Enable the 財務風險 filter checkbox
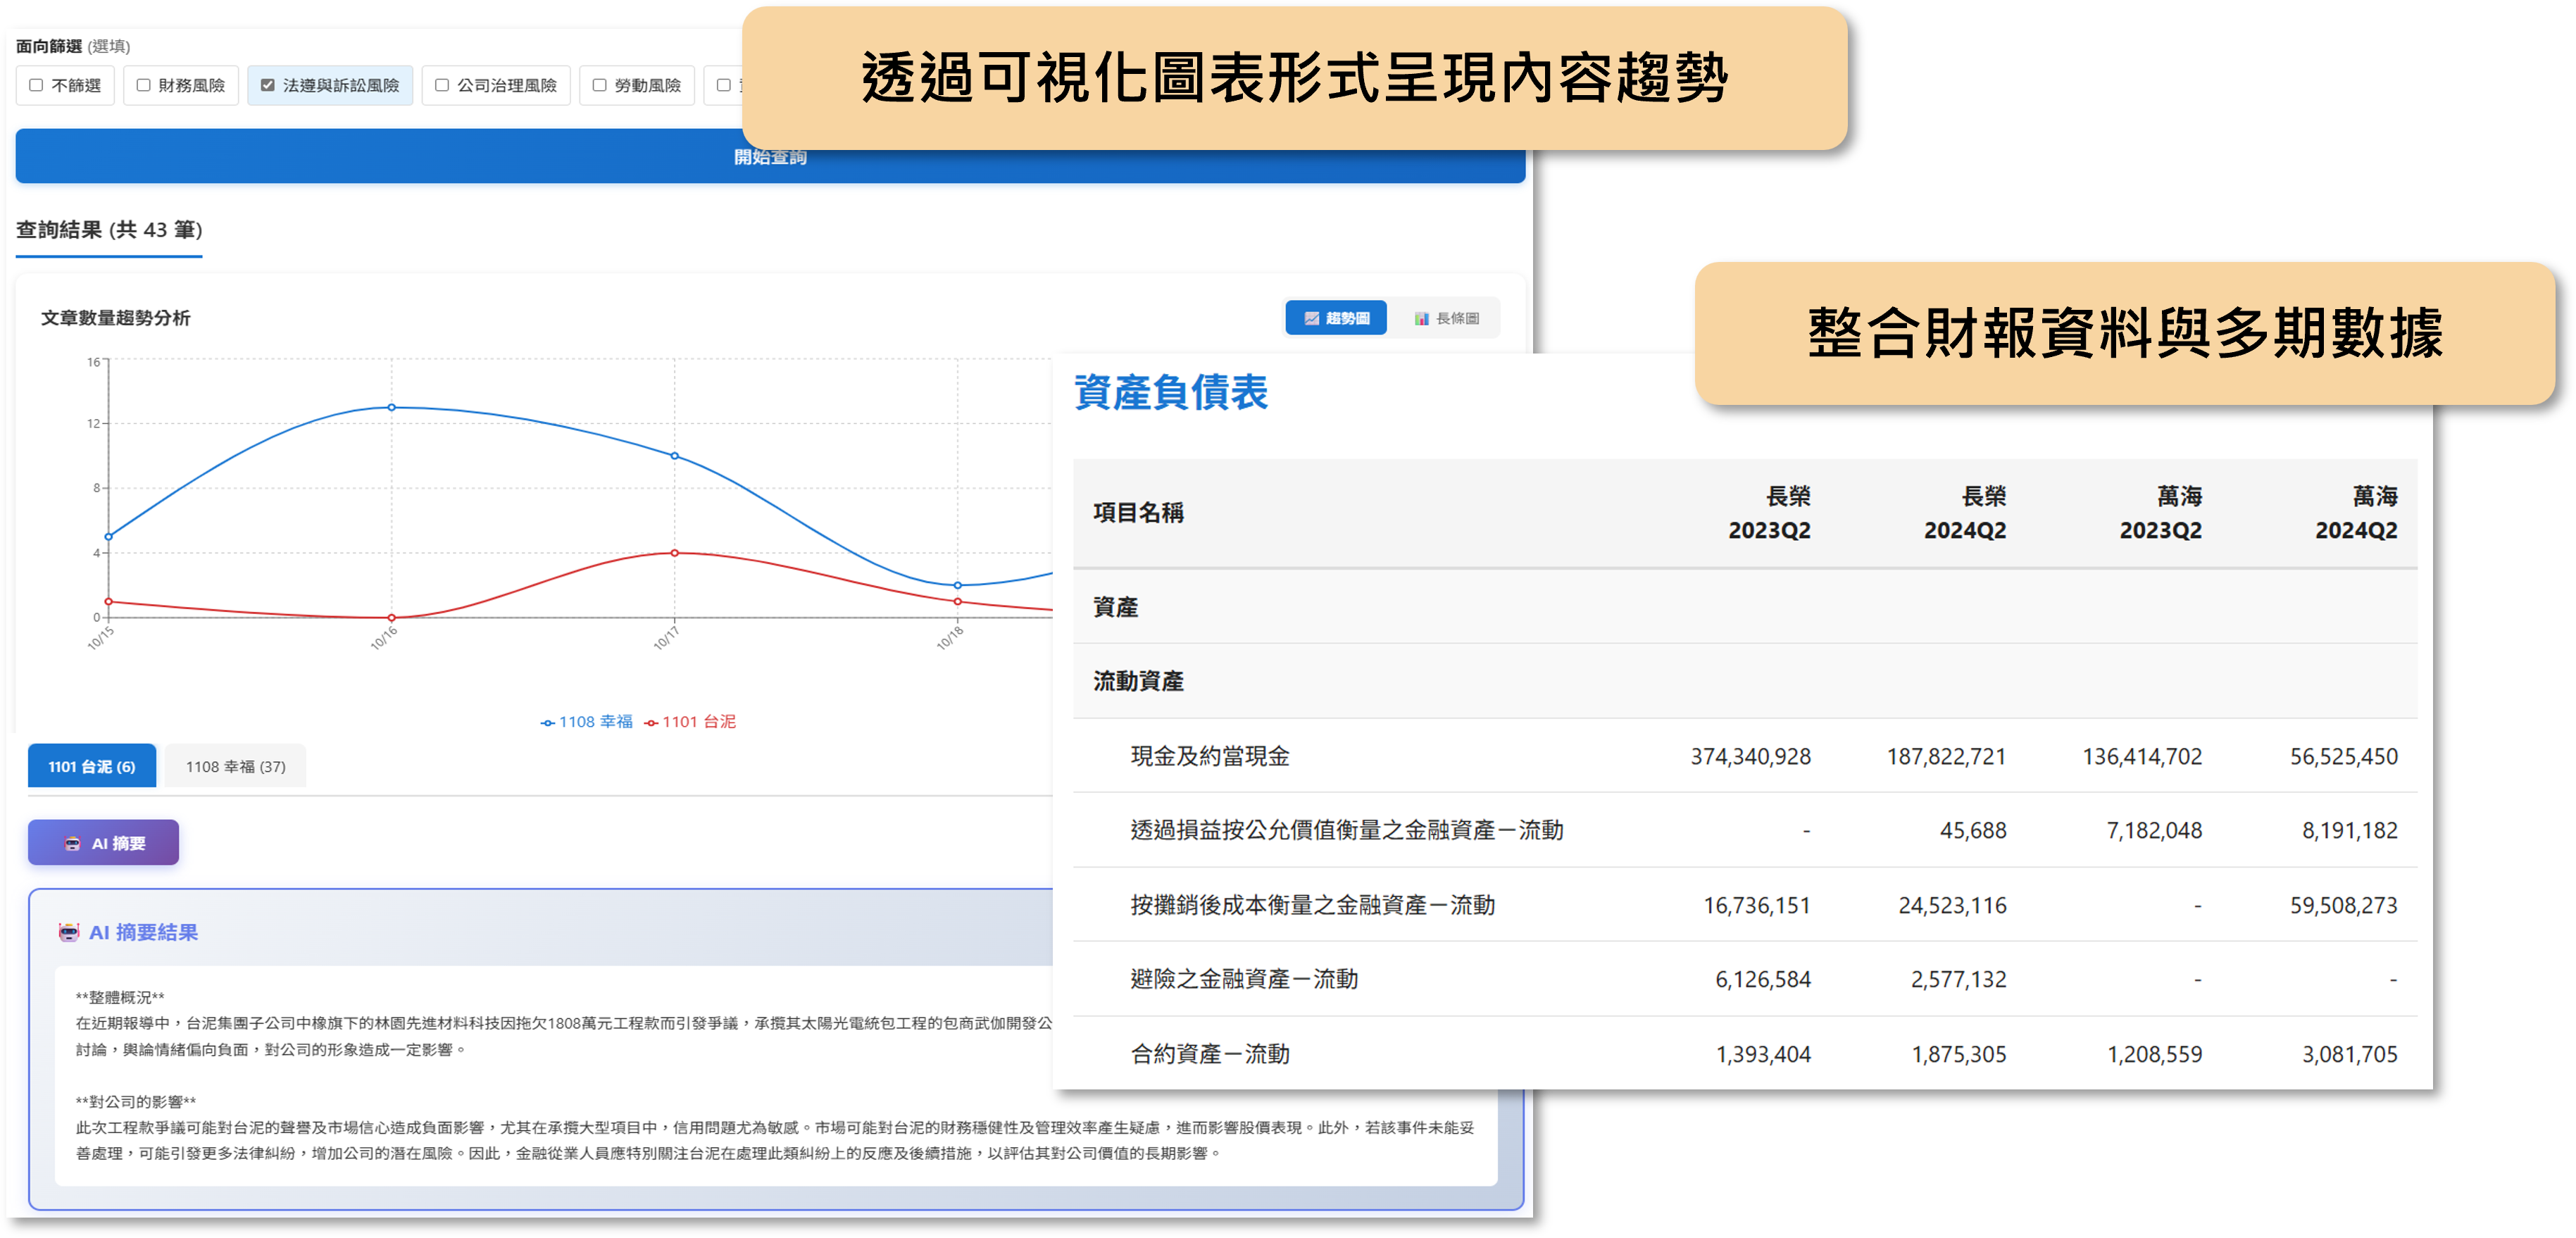 click(144, 85)
